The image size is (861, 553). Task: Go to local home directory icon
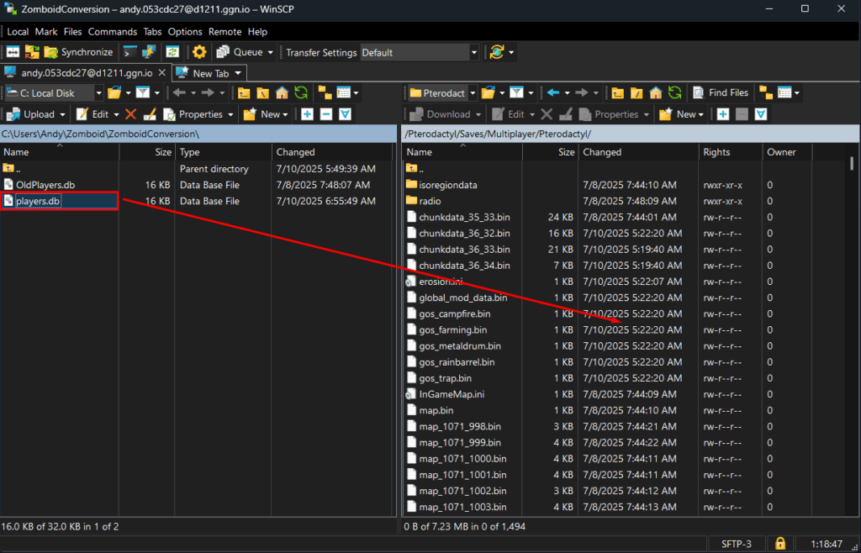[x=282, y=93]
